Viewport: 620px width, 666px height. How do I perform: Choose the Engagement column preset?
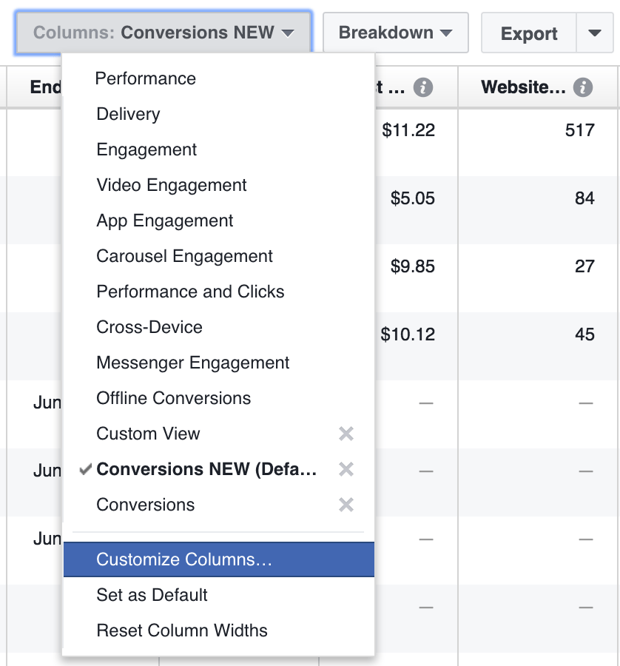(219, 149)
